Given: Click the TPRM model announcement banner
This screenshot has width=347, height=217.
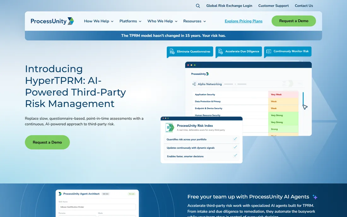Looking at the screenshot, I should point(173,36).
